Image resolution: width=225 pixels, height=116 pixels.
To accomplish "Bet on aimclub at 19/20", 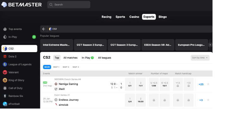I will 141,100.
